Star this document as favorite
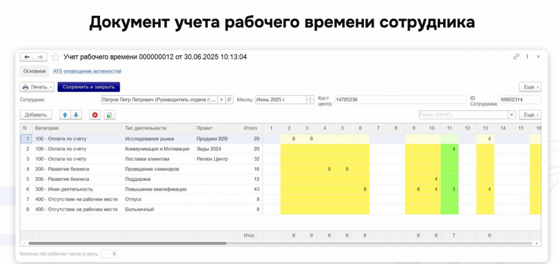This screenshot has width=559, height=264. click(55, 57)
